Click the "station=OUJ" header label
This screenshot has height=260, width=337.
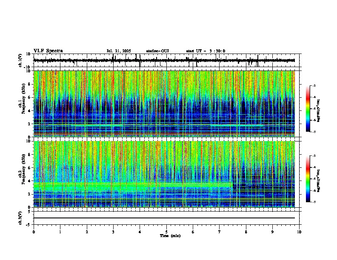tap(157, 51)
